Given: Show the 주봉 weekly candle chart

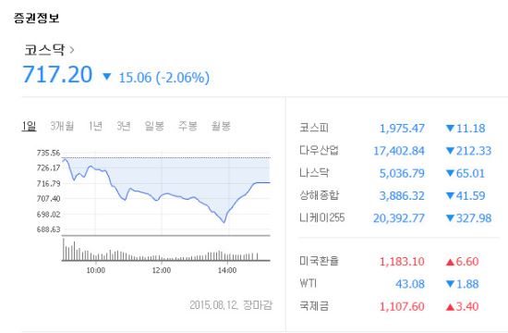Looking at the screenshot, I should [187, 126].
